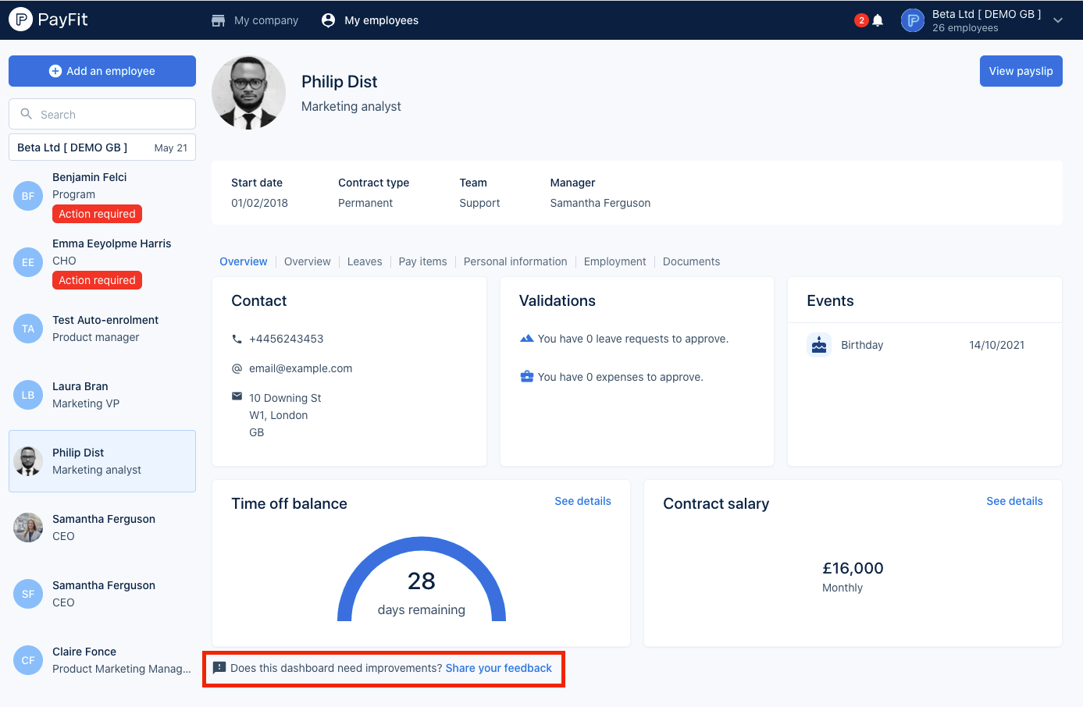This screenshot has width=1083, height=707.
Task: Click the expenses briefcase icon
Action: click(x=527, y=376)
